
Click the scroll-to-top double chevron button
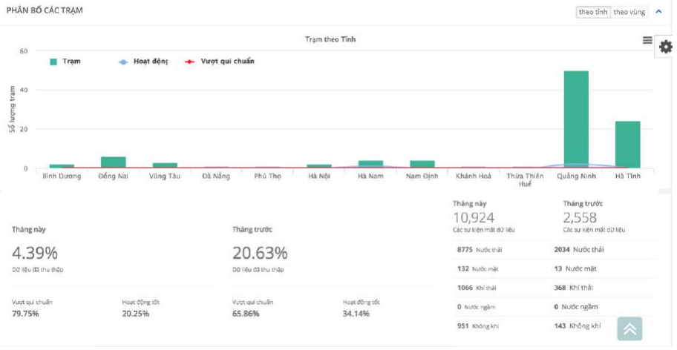(x=629, y=329)
